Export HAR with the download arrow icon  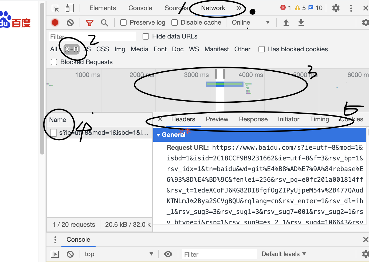[x=301, y=22]
